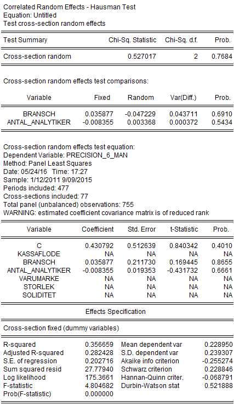Click the Prob(F-statistic) value 0.000000
The image size is (234, 405).
99,394
